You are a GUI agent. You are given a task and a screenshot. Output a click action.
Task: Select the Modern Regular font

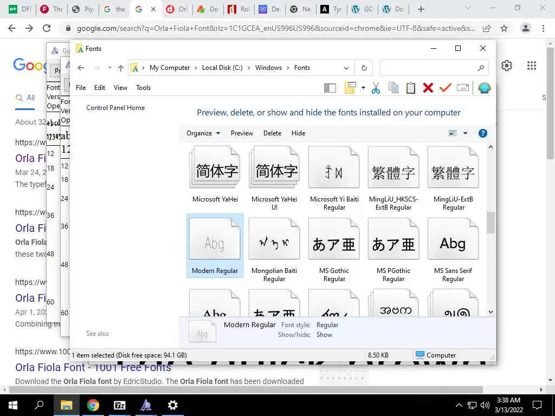(215, 246)
